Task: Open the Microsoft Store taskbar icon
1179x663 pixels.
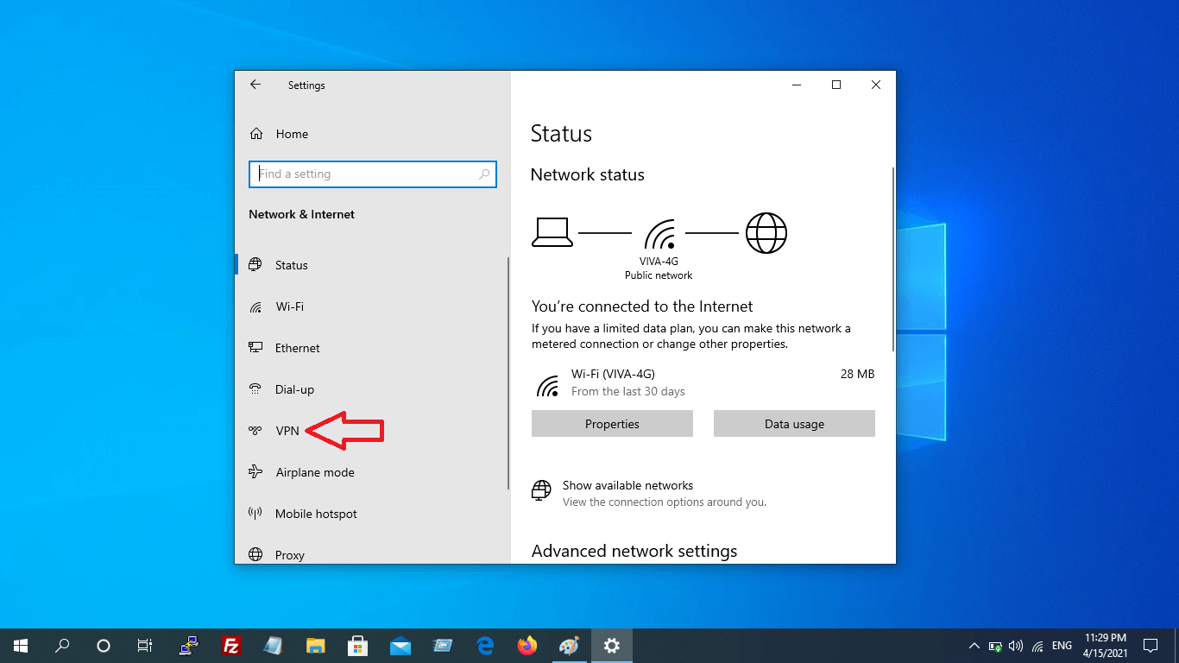Action: tap(357, 646)
